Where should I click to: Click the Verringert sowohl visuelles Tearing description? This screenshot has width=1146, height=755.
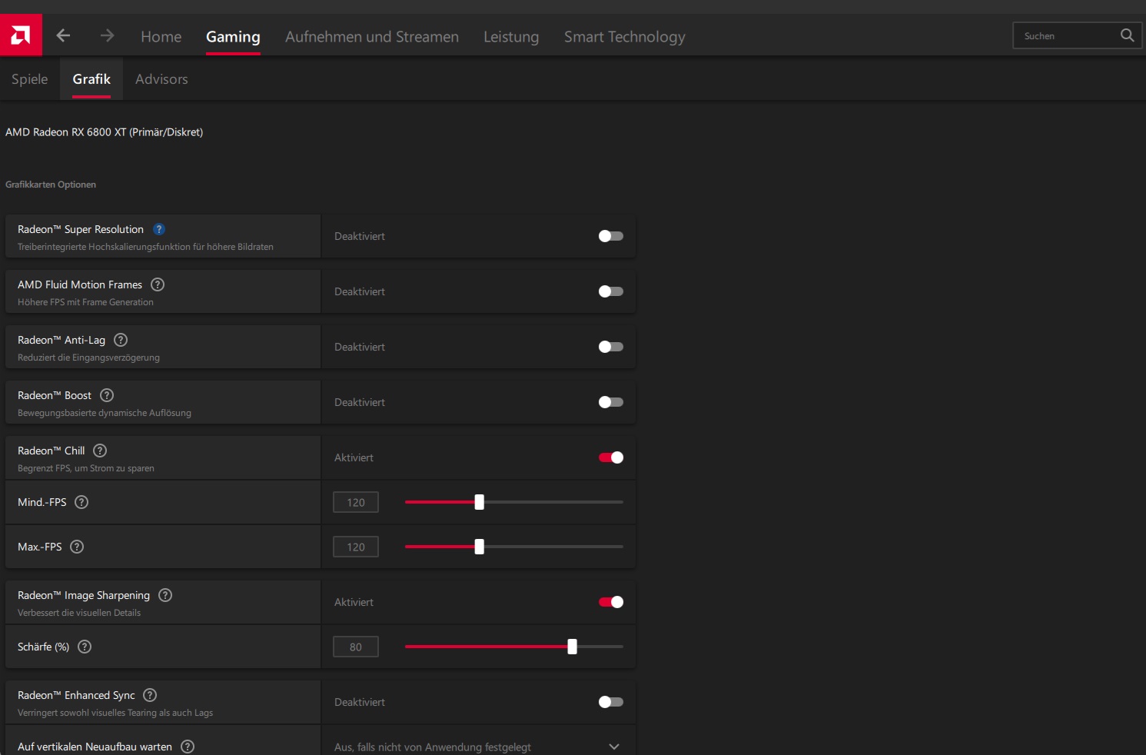tap(115, 713)
